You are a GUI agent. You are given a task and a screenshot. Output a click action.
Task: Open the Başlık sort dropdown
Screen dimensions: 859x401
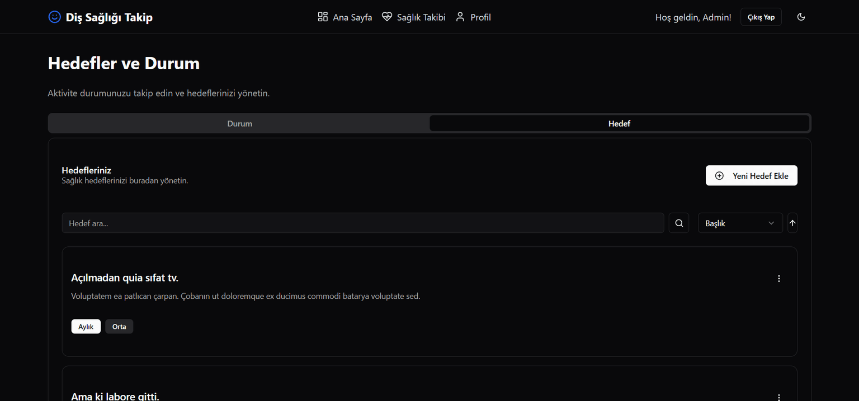coord(740,223)
